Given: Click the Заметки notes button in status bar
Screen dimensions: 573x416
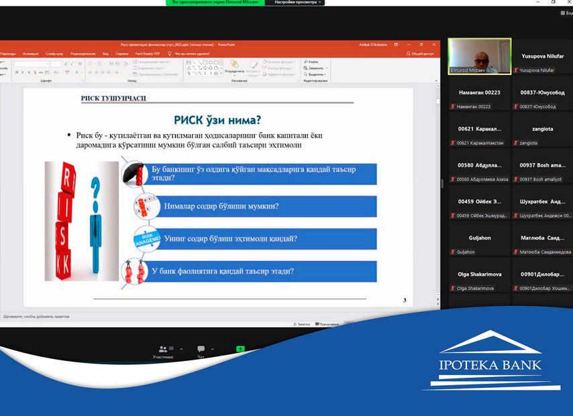Looking at the screenshot, I should click(301, 324).
